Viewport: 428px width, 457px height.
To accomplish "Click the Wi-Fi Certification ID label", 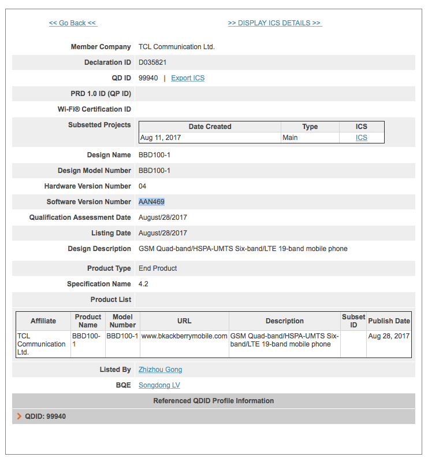I will point(94,109).
